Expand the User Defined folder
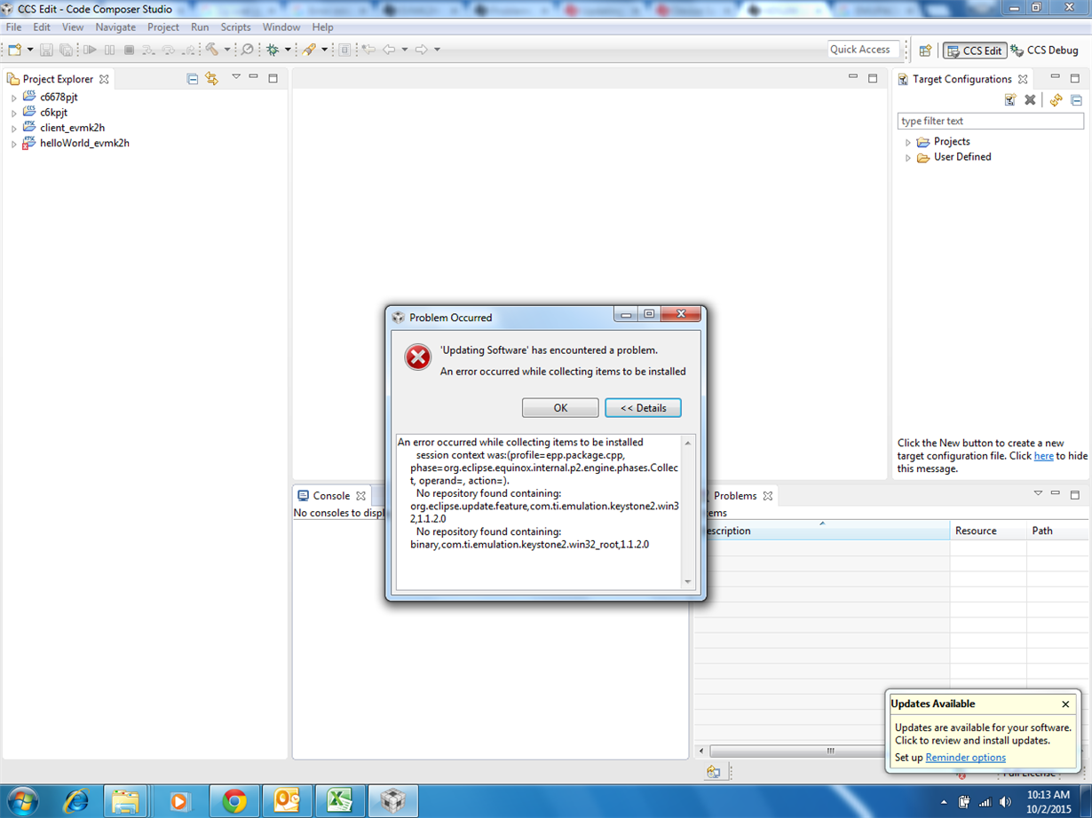The height and width of the screenshot is (818, 1092). 908,158
